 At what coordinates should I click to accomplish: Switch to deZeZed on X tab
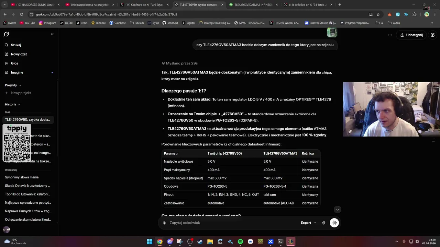308,5
